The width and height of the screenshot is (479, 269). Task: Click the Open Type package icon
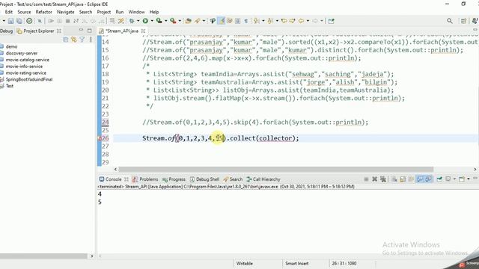click(189, 21)
